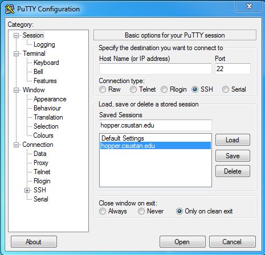Click the Host Name input field
Screen dimensions: 265x255
tap(156, 69)
